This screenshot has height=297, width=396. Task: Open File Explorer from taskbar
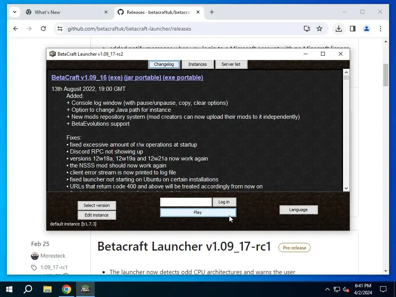[x=47, y=289]
